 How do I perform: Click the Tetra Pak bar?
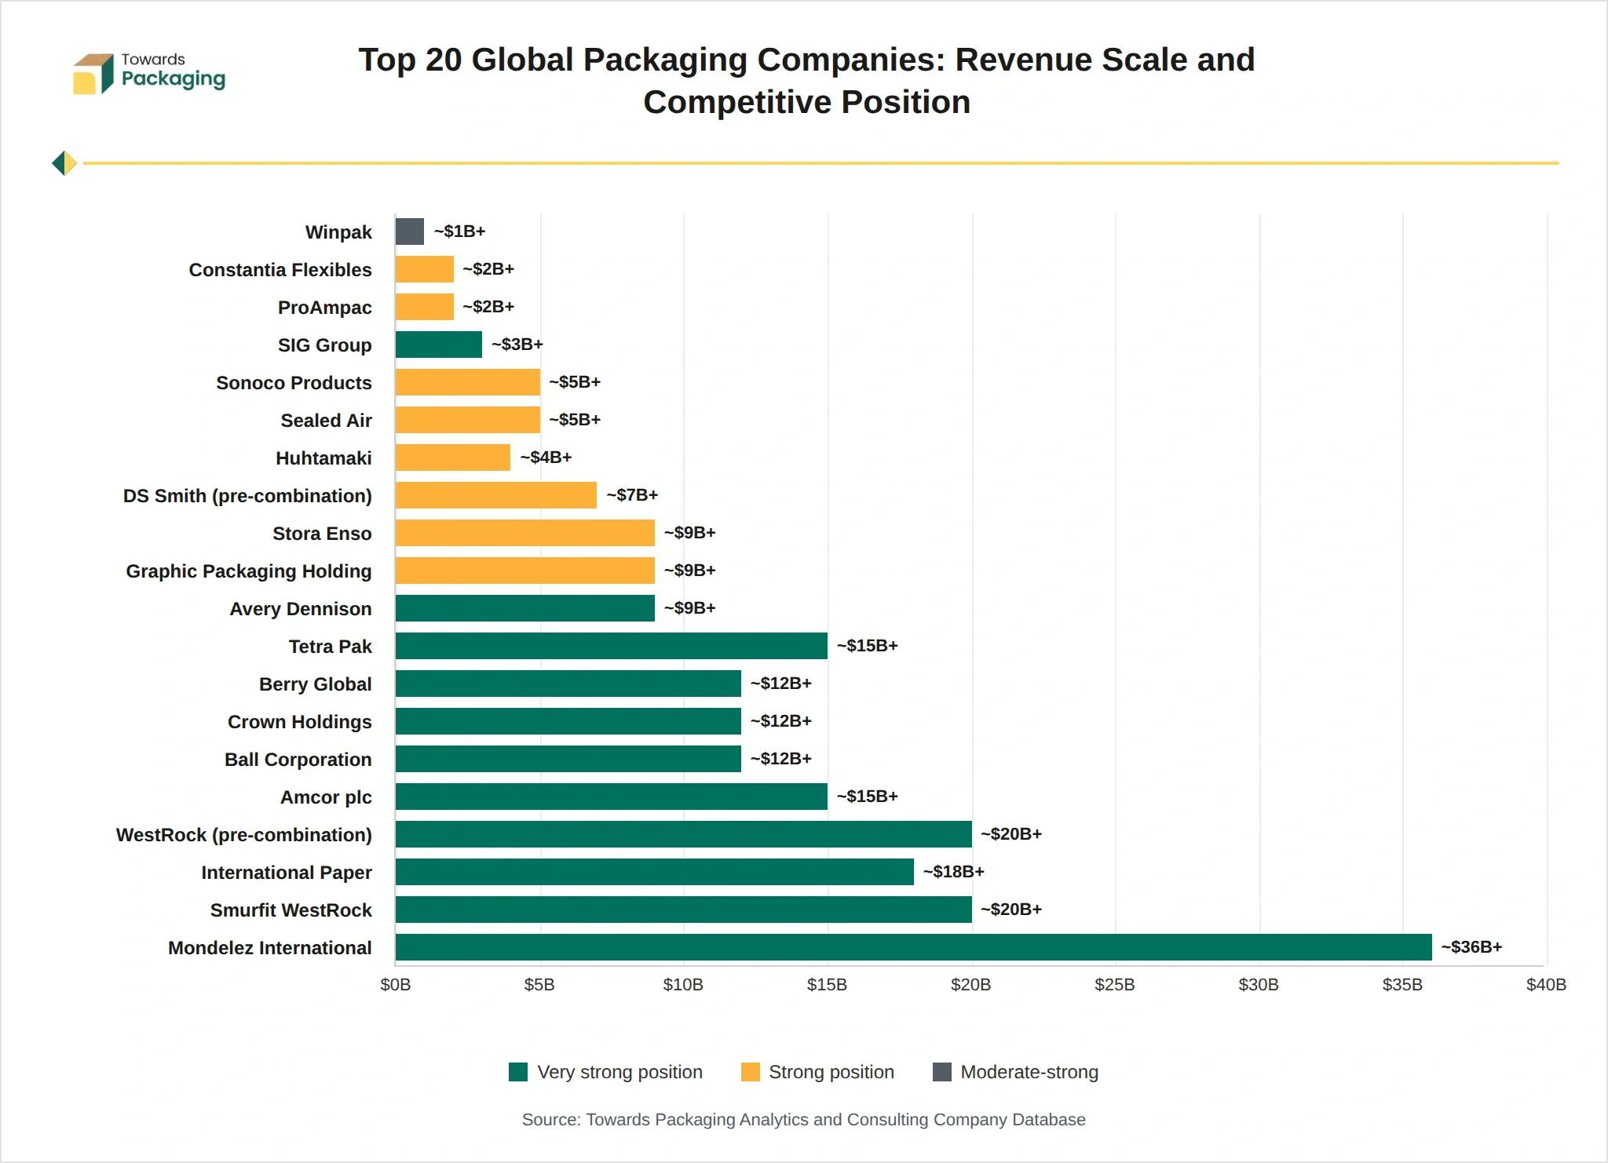click(612, 646)
